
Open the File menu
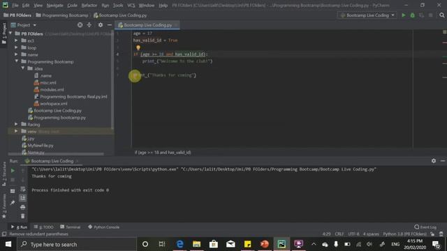click(x=15, y=5)
